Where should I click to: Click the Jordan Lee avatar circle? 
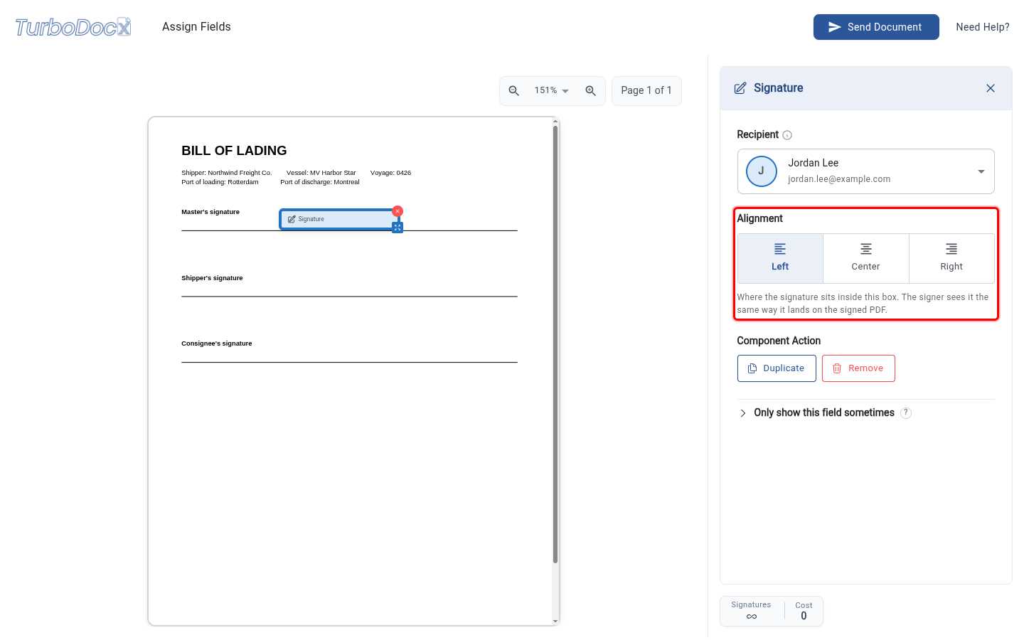(761, 171)
